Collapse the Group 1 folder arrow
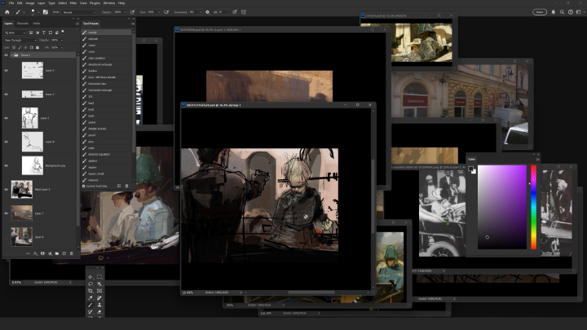The image size is (587, 330). click(x=12, y=55)
